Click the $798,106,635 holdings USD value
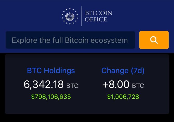 [51, 97]
